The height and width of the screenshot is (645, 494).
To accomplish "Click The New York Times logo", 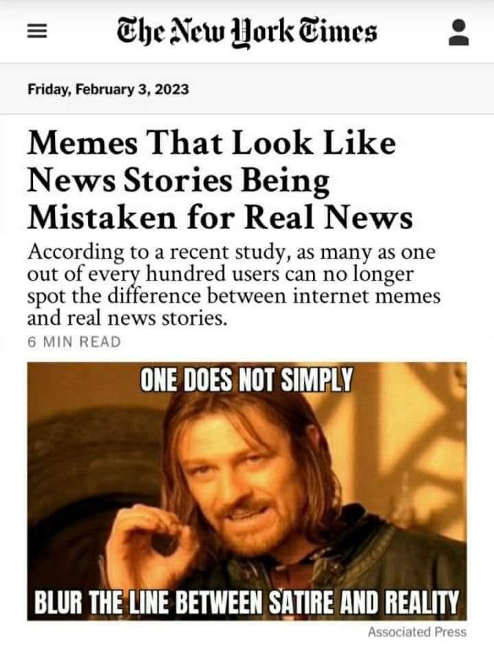I will pos(246,32).
